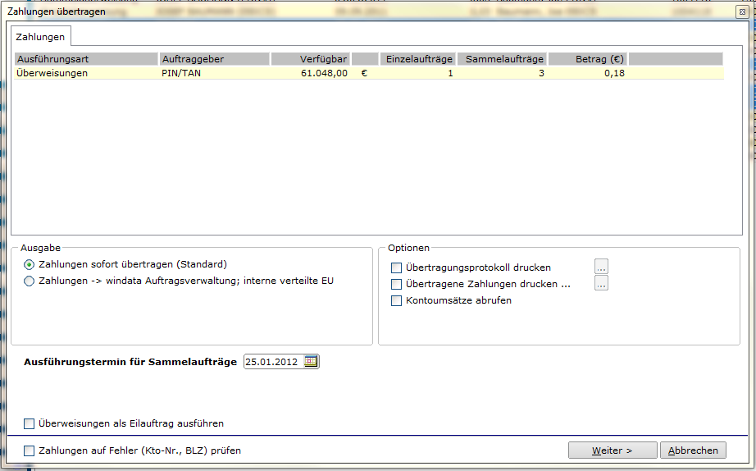Viewport: 756px width, 471px height.
Task: Close the Zahlungen übertragen dialog
Action: 743,12
